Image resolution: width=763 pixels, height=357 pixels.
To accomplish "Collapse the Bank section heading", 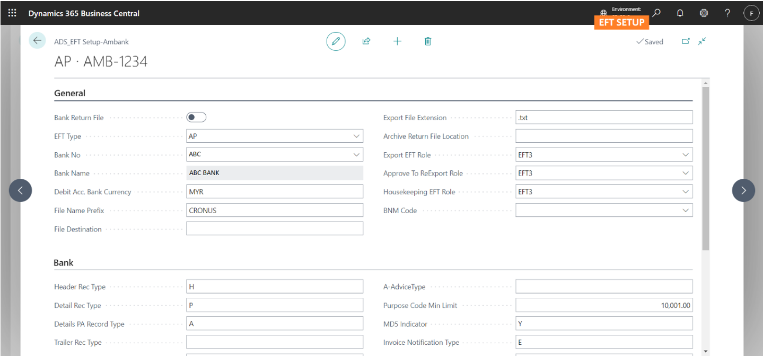I will (x=64, y=262).
